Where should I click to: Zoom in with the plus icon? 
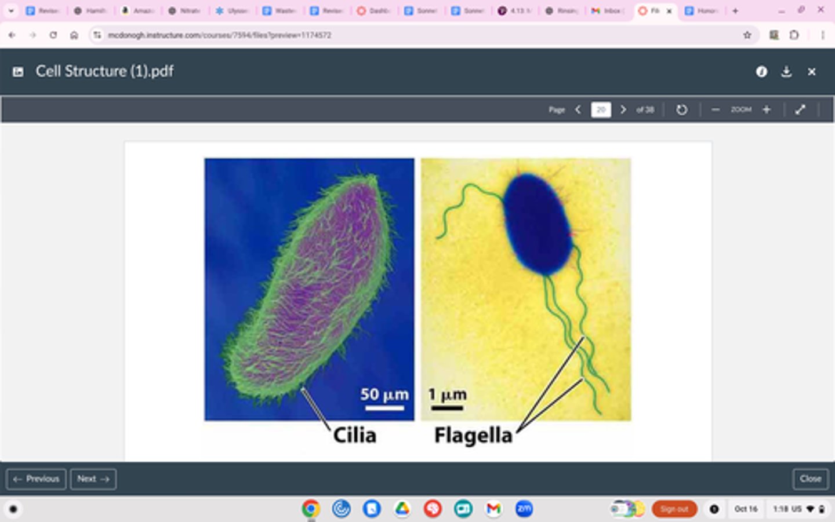767,109
